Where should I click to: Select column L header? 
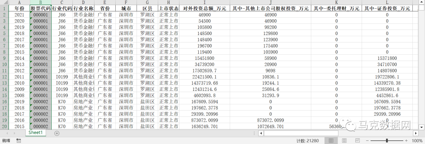[x=387, y=2]
